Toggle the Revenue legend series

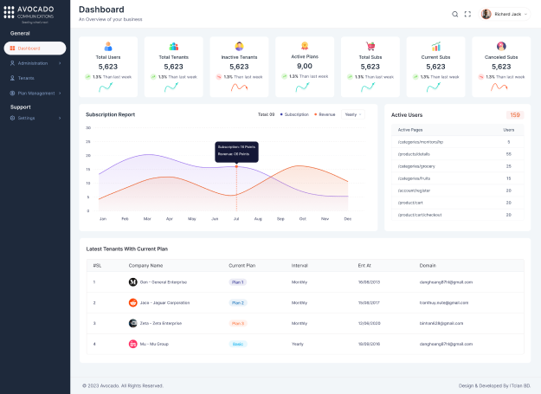(x=325, y=114)
